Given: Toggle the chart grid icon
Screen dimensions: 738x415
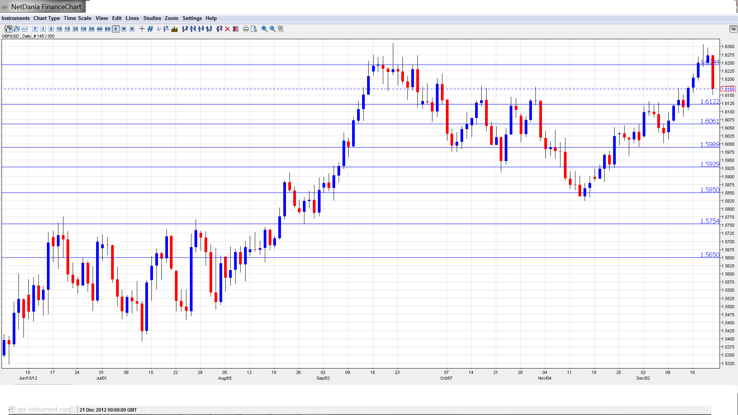Looking at the screenshot, I should 150,29.
